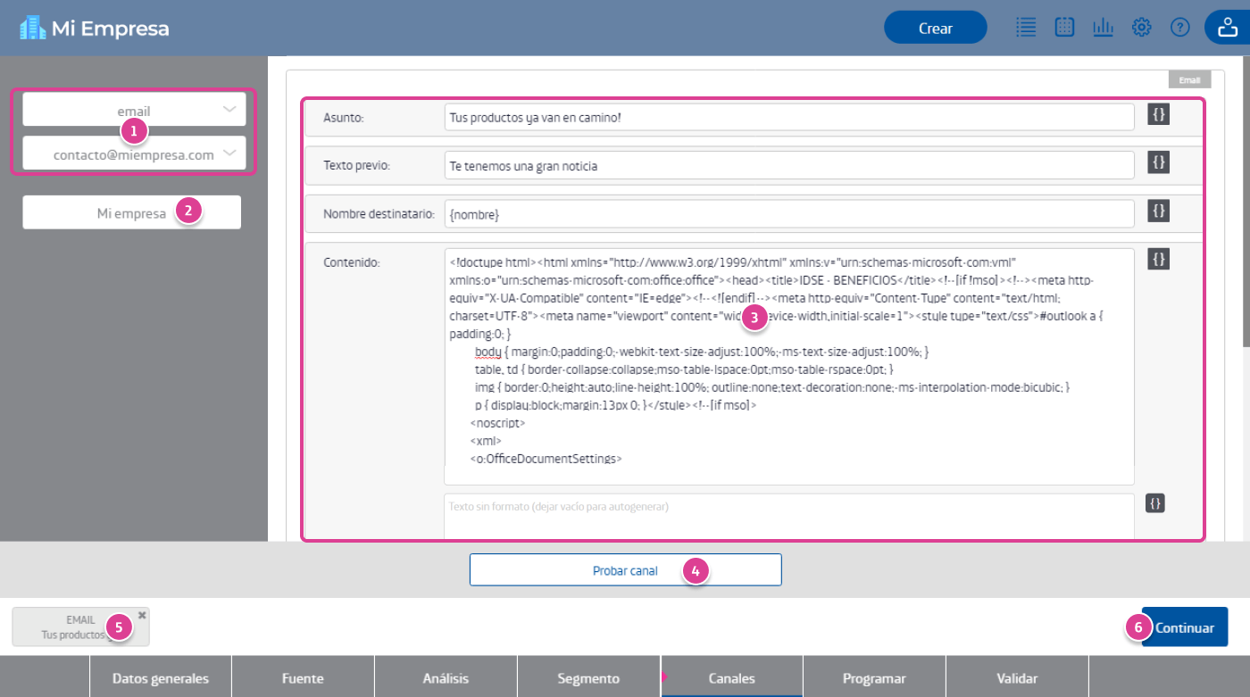This screenshot has width=1250, height=697.
Task: Go to the Fuente tab
Action: click(x=303, y=677)
